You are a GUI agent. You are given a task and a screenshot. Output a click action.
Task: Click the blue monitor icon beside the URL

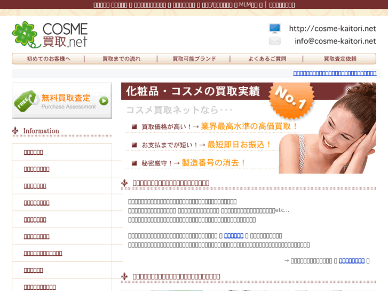[275, 28]
